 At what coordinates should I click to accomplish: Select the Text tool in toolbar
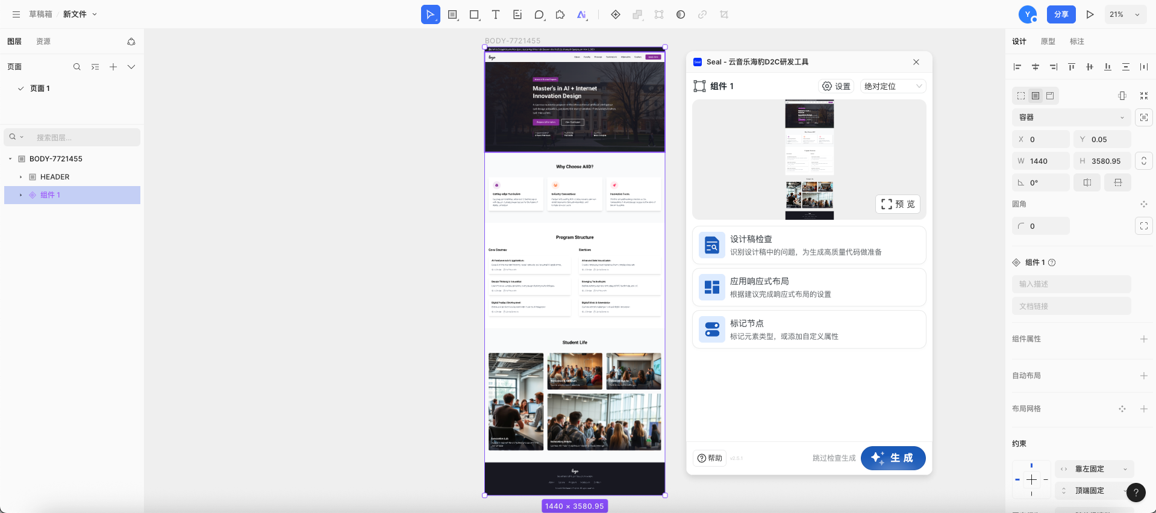pos(495,14)
